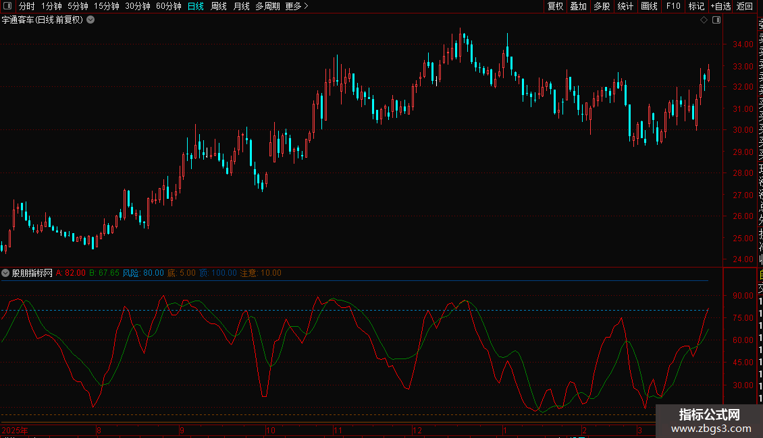Viewport: 763px width, 438px height.
Task: Click the 叠加 overlay button
Action: (x=578, y=6)
